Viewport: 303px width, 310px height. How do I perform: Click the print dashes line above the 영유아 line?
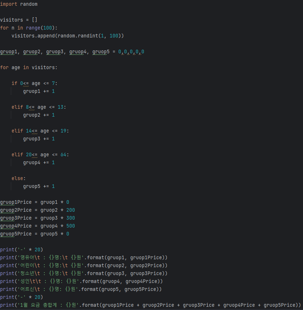[x=21, y=250]
